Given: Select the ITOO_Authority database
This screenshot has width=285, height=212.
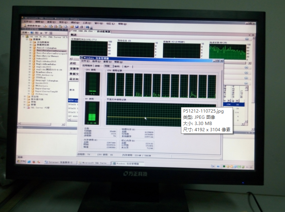Looking at the screenshot, I should coord(44,75).
